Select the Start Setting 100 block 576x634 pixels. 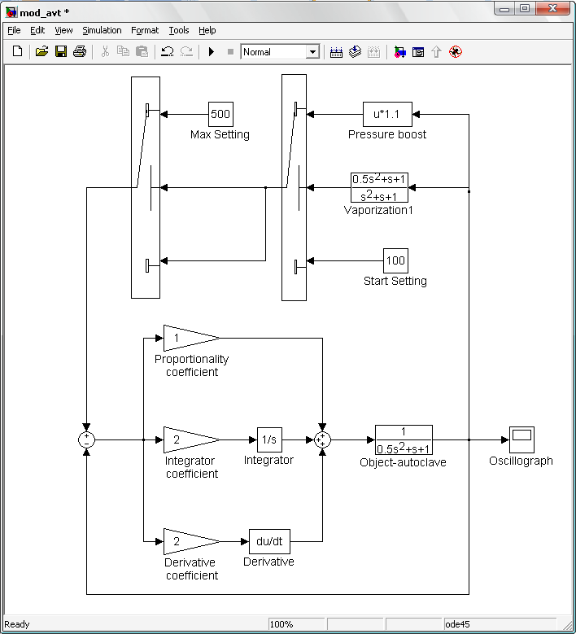[x=395, y=260]
